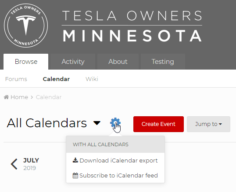Go to previous month with left chevron
Image resolution: width=236 pixels, height=192 pixels.
point(14,164)
